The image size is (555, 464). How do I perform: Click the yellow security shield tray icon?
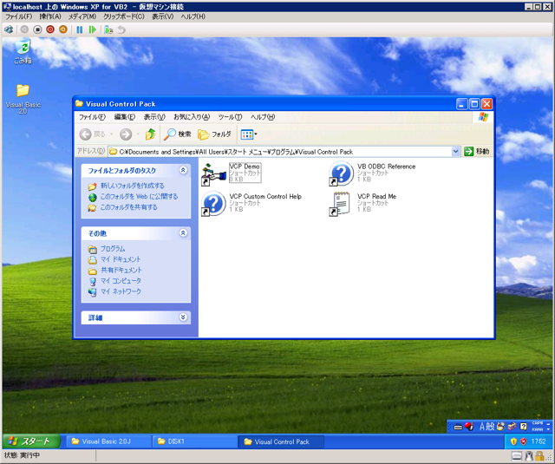(513, 441)
